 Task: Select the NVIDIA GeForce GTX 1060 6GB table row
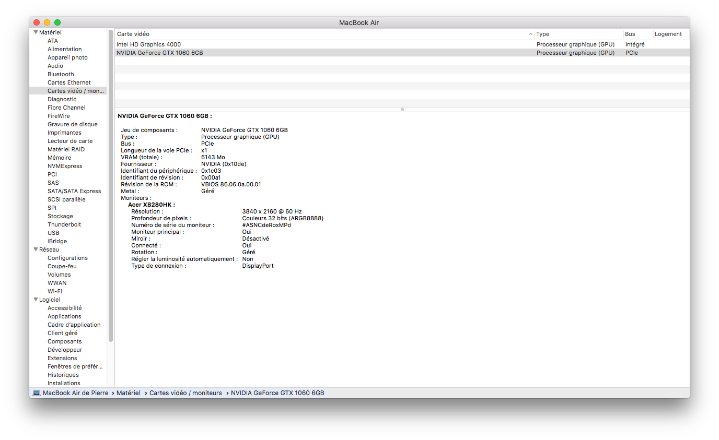pos(402,53)
